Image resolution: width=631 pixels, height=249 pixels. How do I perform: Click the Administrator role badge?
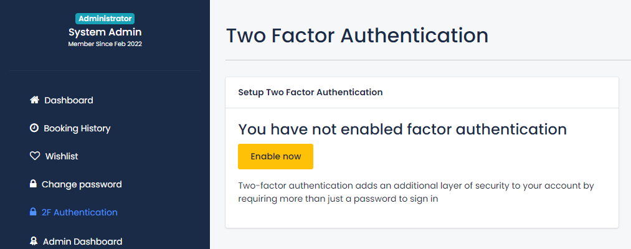[105, 19]
